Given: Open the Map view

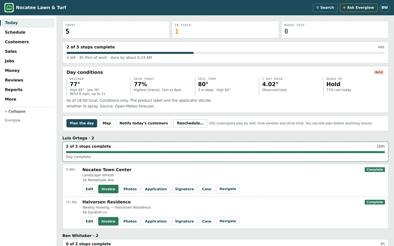Looking at the screenshot, I should [x=106, y=123].
